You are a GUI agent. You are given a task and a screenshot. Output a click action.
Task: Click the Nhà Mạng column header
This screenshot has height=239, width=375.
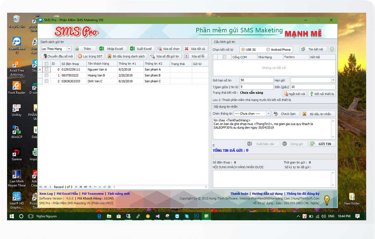pyautogui.click(x=270, y=57)
